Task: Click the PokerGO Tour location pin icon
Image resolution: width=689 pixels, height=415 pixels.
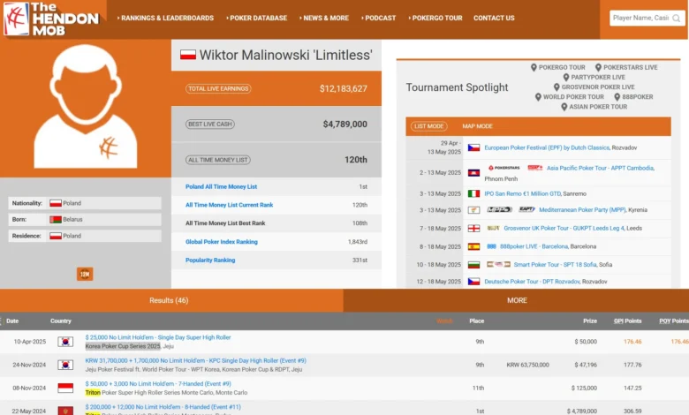Action: [x=534, y=68]
